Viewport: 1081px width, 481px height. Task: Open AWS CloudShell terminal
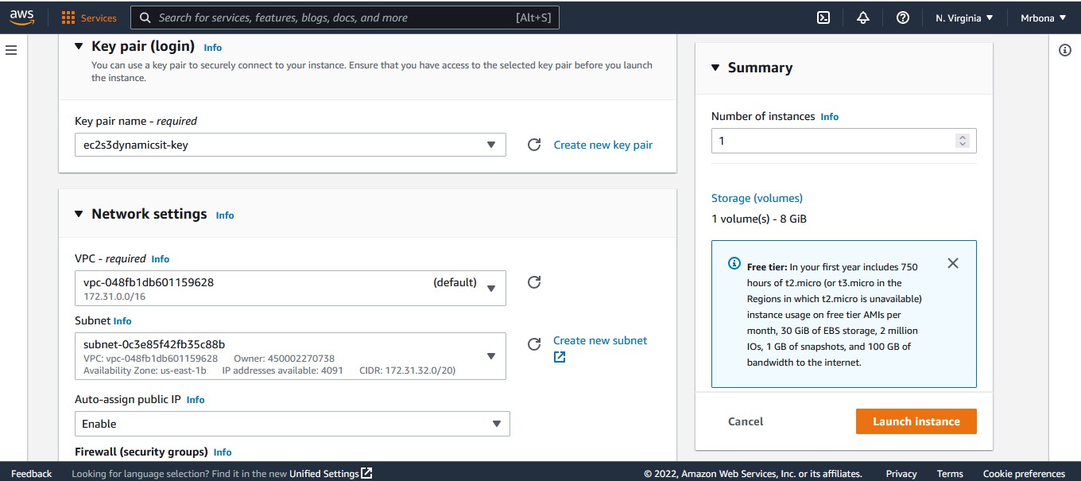(x=823, y=17)
